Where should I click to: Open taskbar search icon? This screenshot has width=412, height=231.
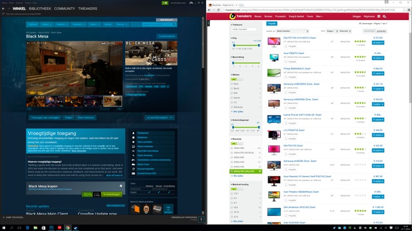pyautogui.click(x=11, y=228)
